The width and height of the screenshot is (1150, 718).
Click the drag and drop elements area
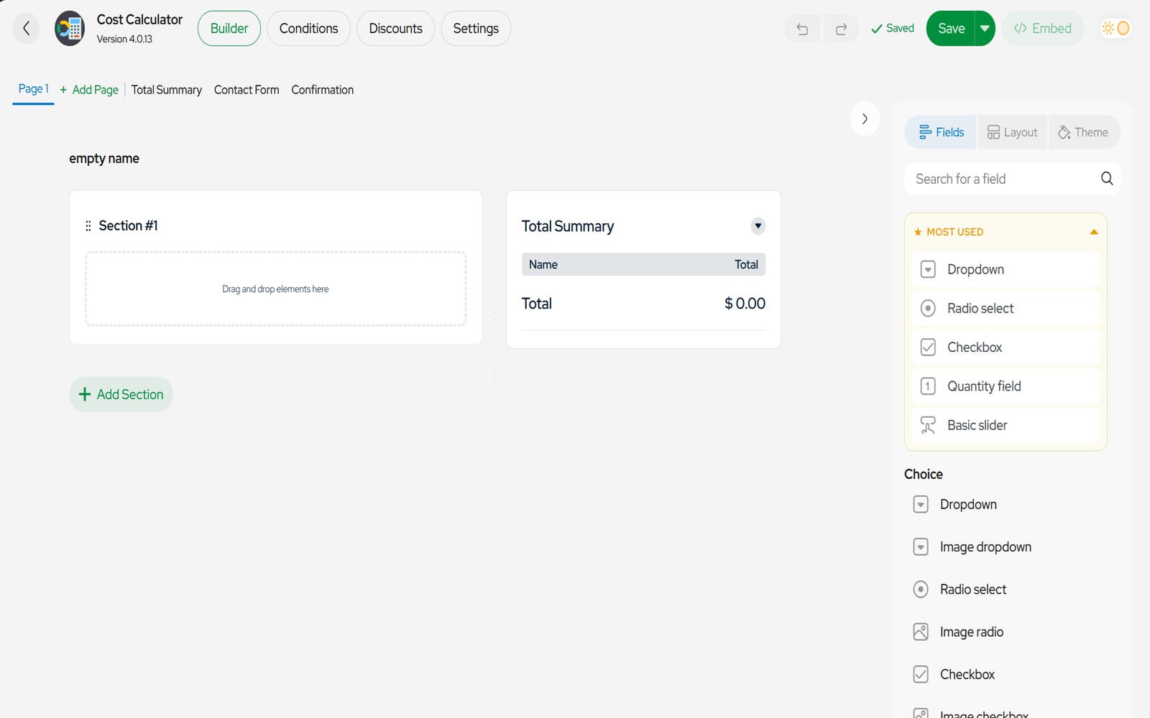pos(275,289)
